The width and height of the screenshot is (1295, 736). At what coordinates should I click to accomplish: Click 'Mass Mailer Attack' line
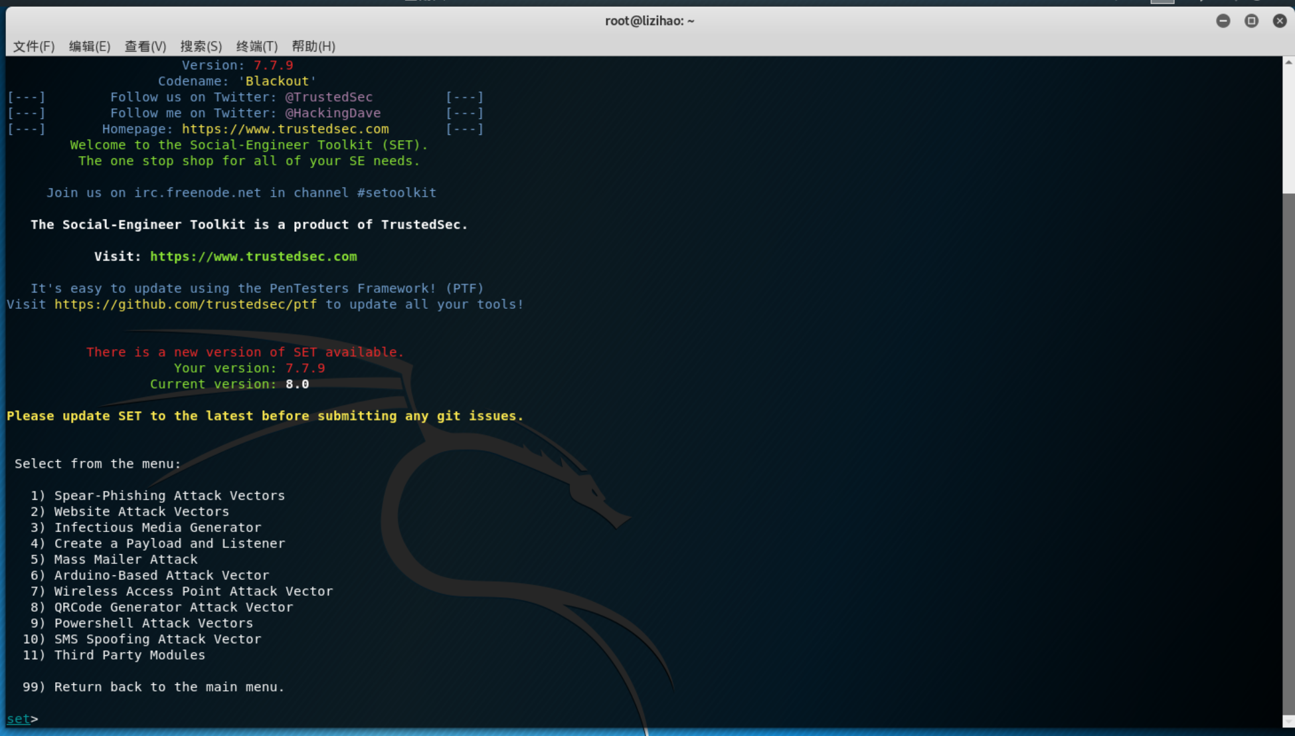point(114,559)
